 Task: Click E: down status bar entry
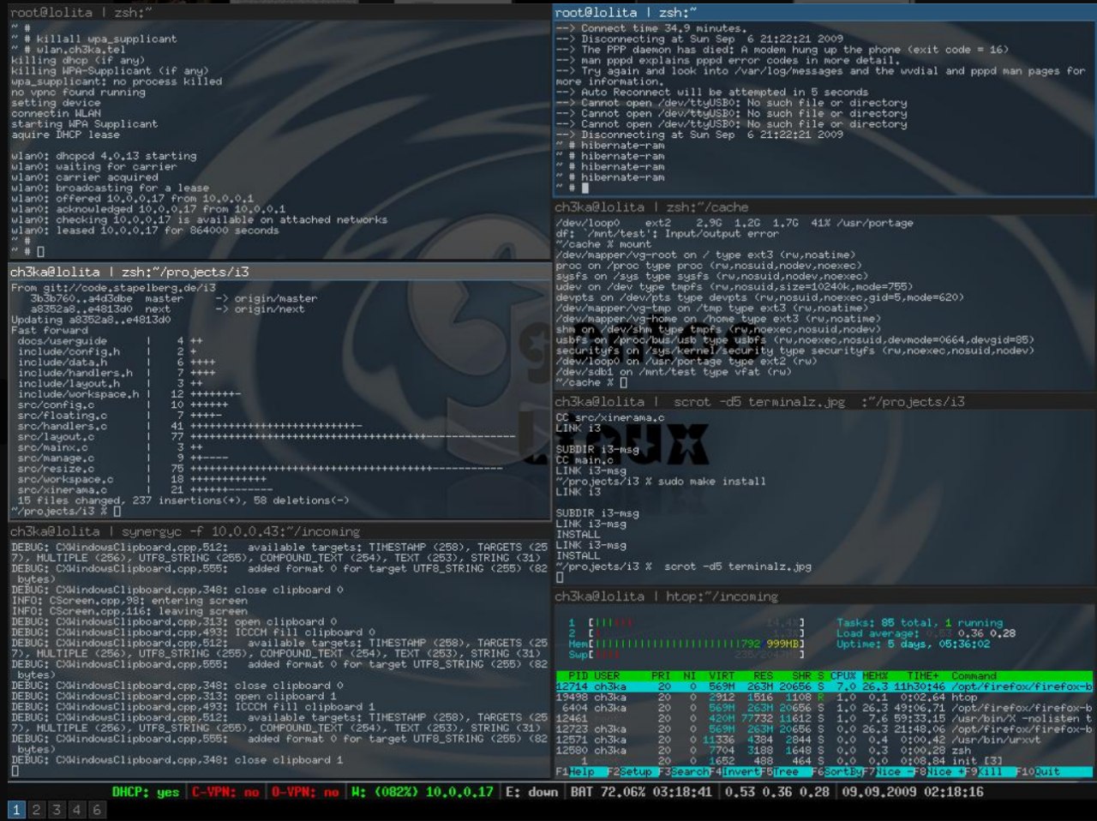pyautogui.click(x=531, y=792)
